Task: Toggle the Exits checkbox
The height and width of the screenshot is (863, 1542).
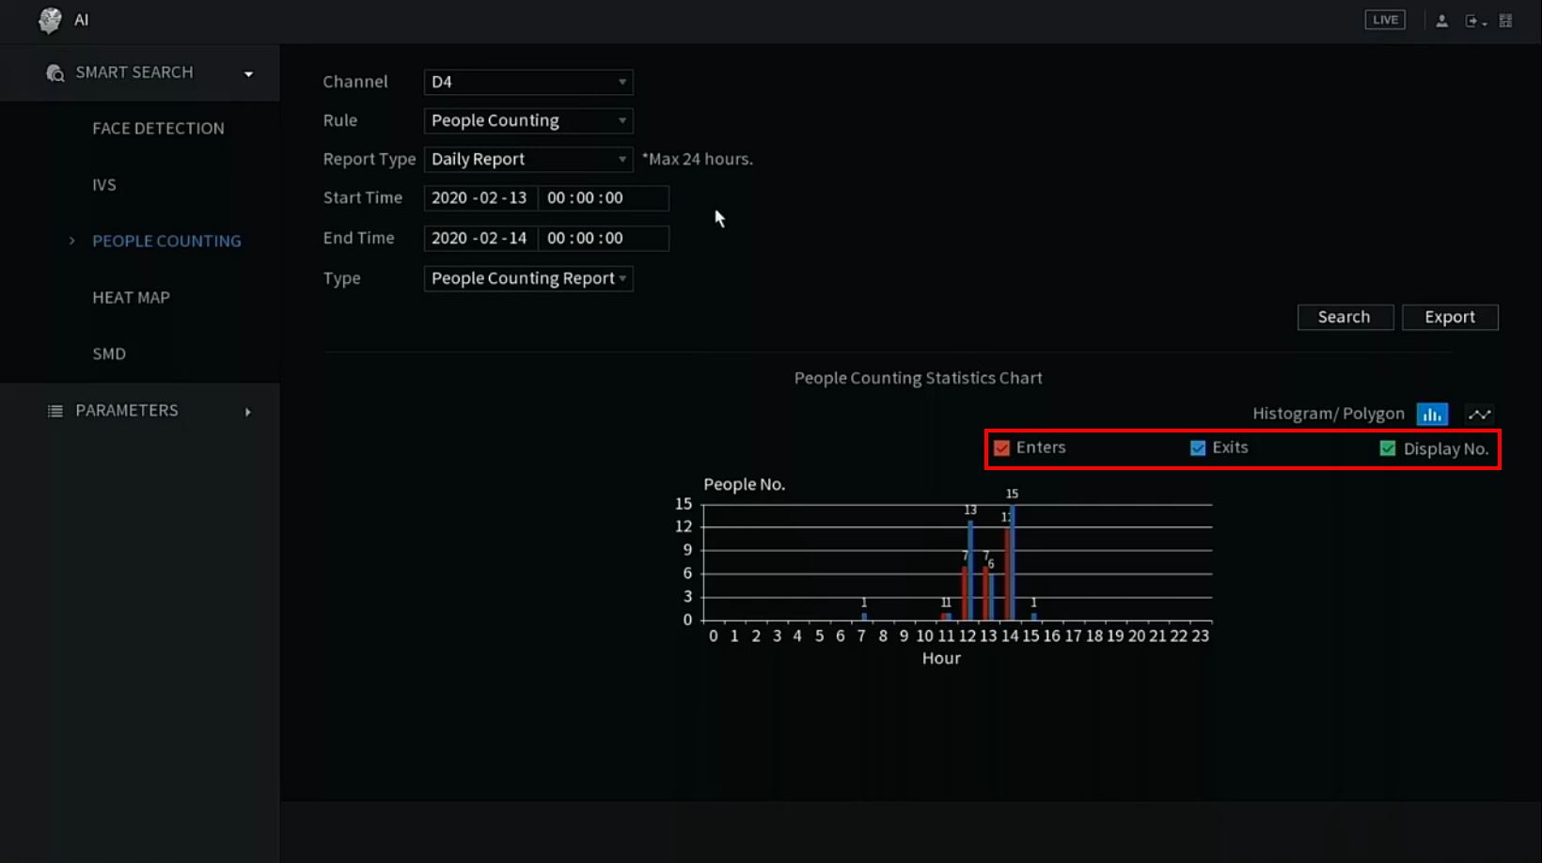Action: tap(1198, 447)
